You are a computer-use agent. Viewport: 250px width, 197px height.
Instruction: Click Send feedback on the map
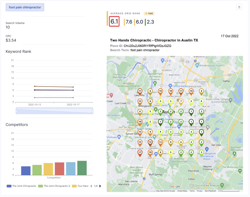coord(210,191)
